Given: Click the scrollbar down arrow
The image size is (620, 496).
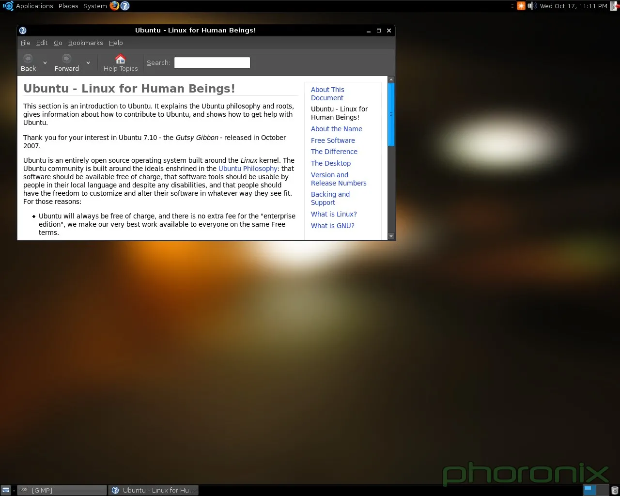Looking at the screenshot, I should [x=391, y=236].
